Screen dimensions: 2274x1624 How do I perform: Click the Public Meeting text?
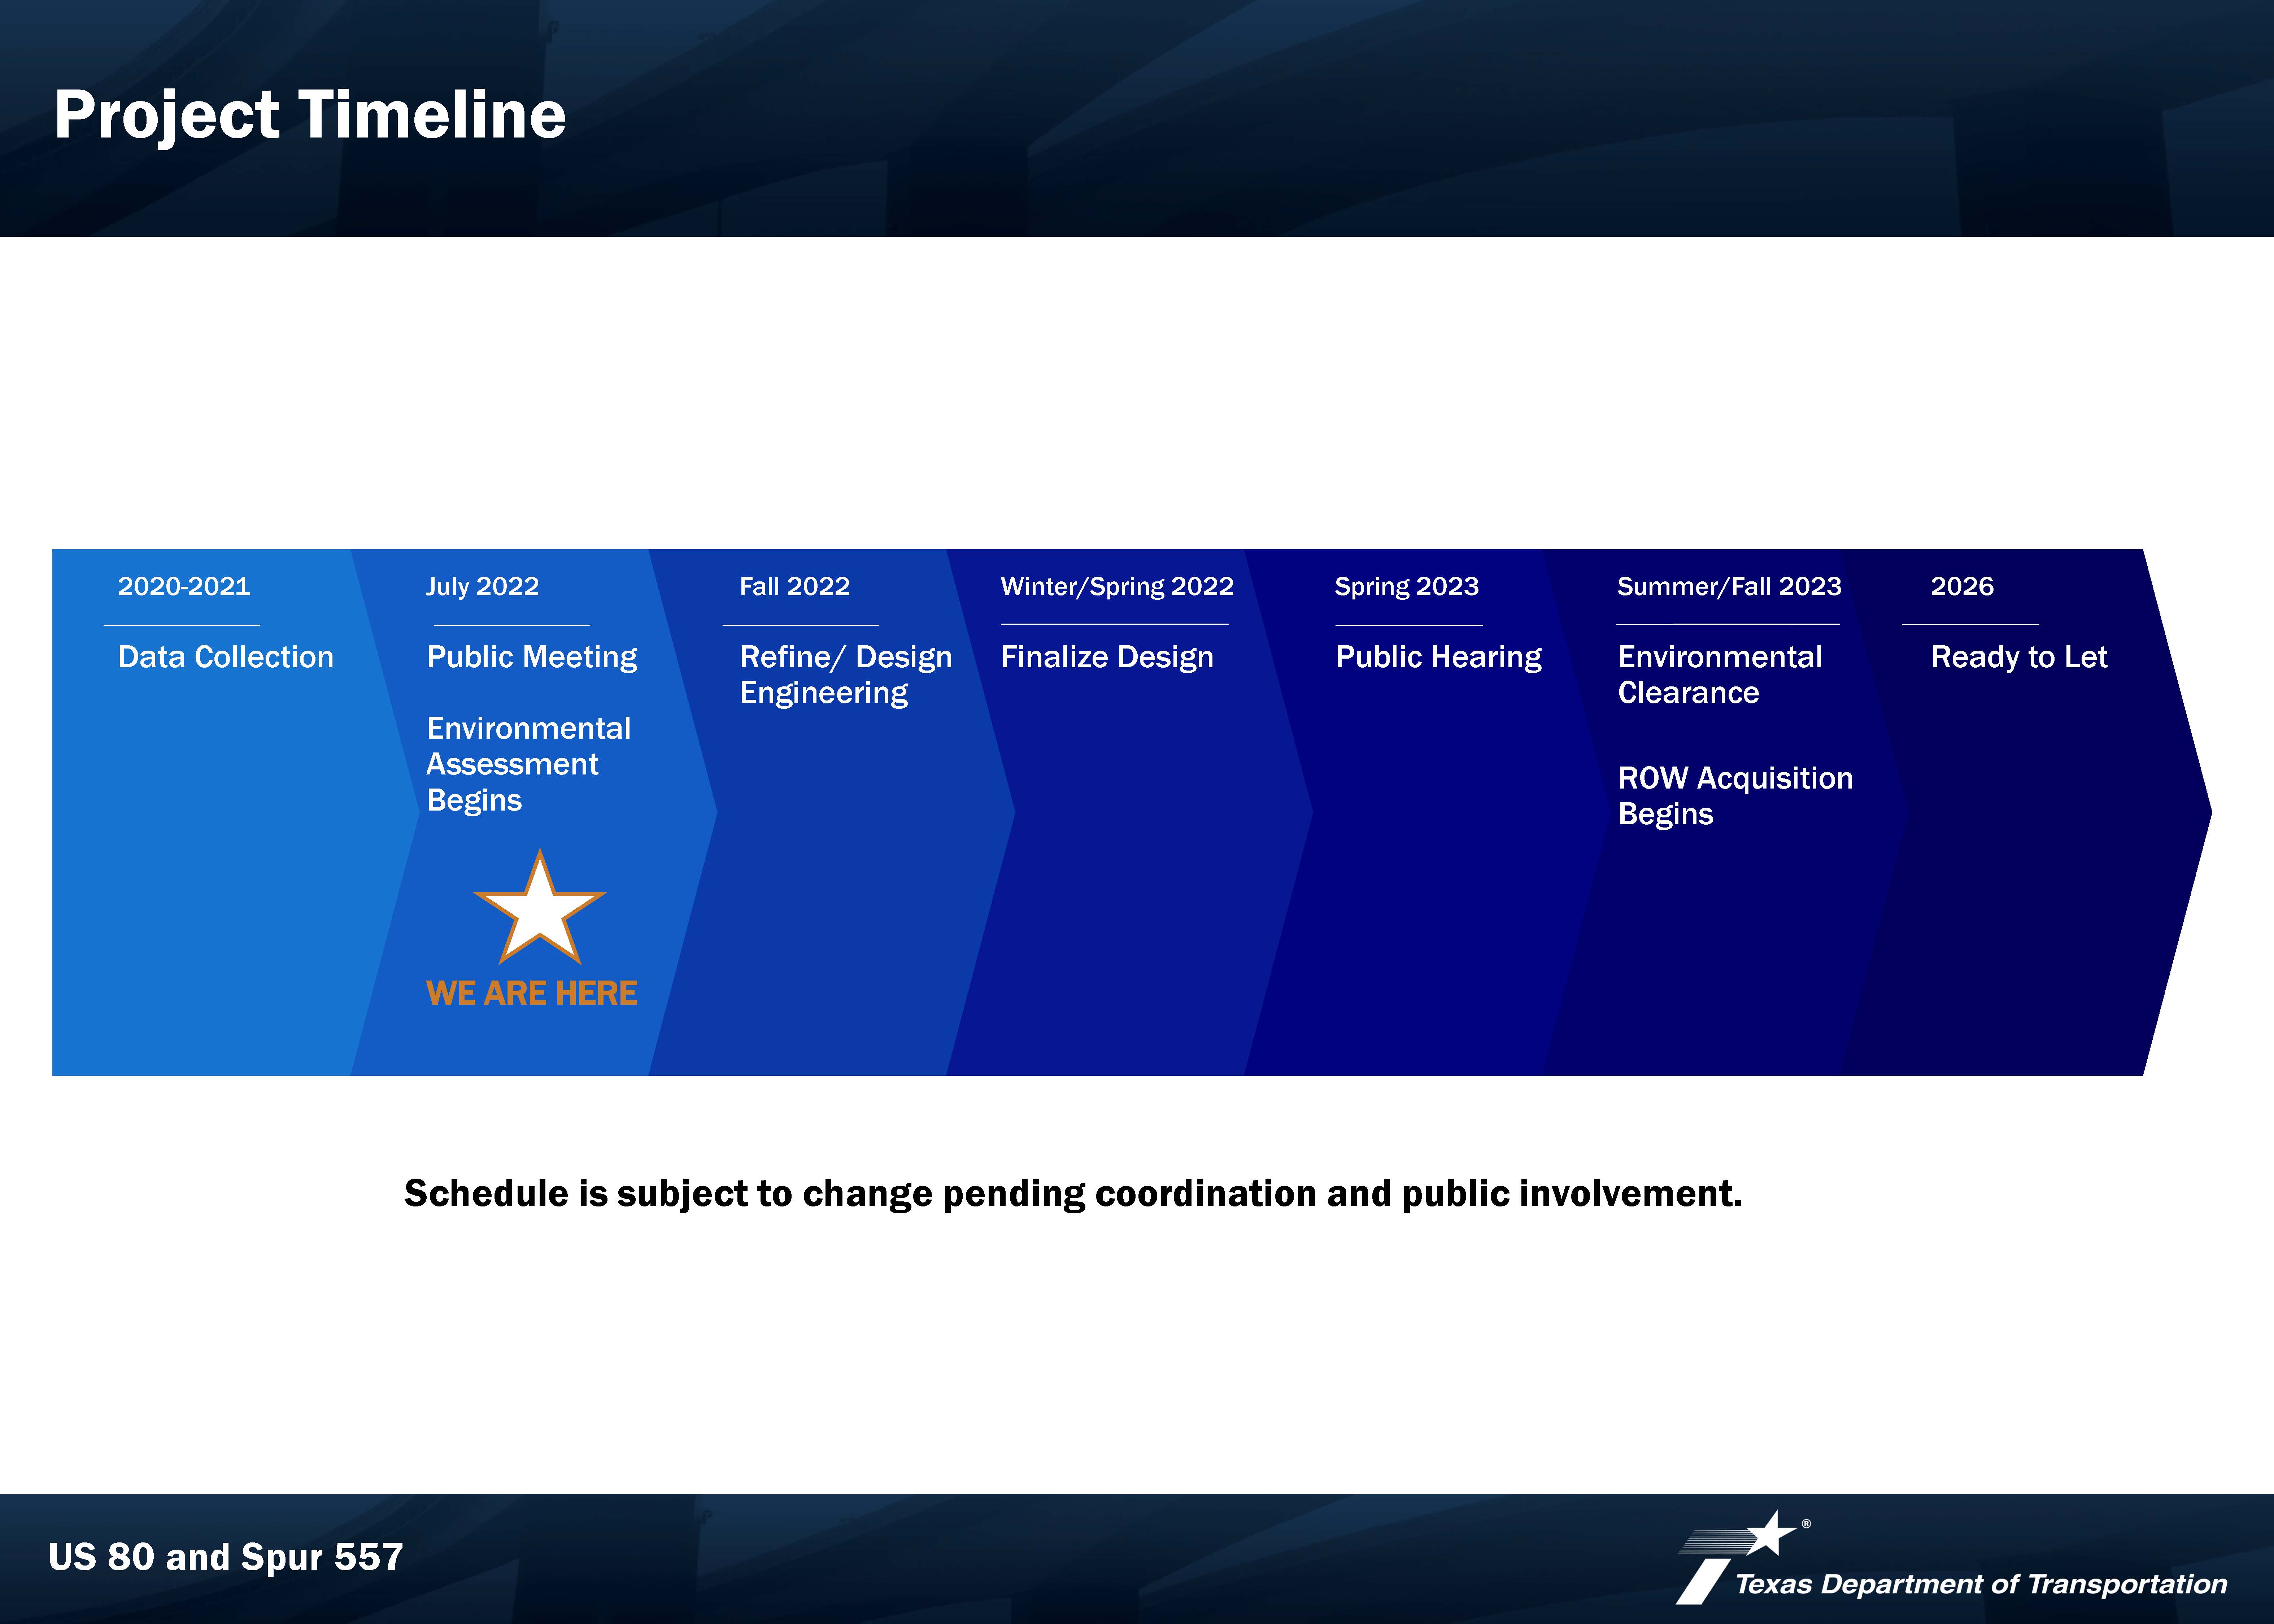[x=532, y=657]
